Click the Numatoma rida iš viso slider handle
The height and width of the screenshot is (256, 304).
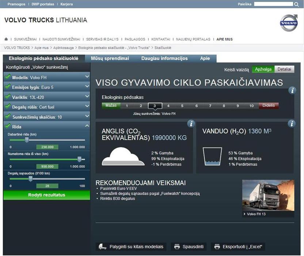click(79, 159)
